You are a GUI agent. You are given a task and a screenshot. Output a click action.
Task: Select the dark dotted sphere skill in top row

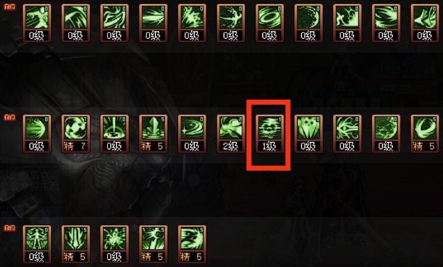(308, 23)
